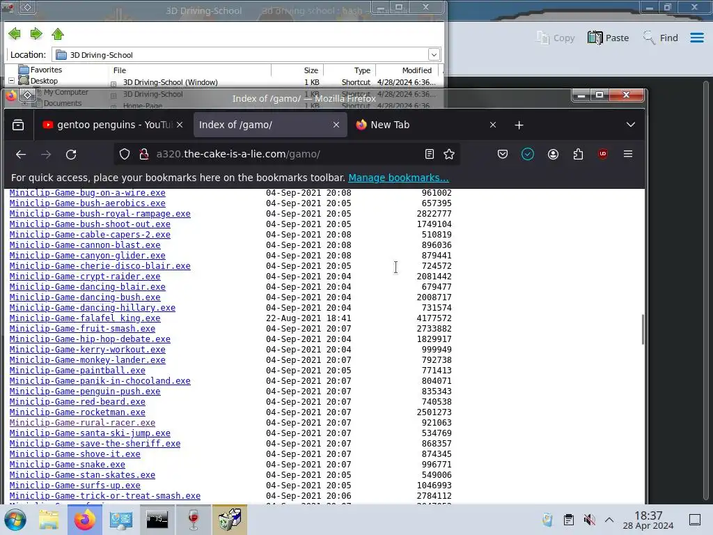Expand hidden tray icons with the up arrow

(x=609, y=520)
